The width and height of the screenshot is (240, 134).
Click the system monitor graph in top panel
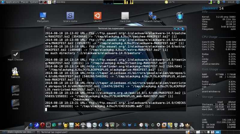tap(118, 2)
